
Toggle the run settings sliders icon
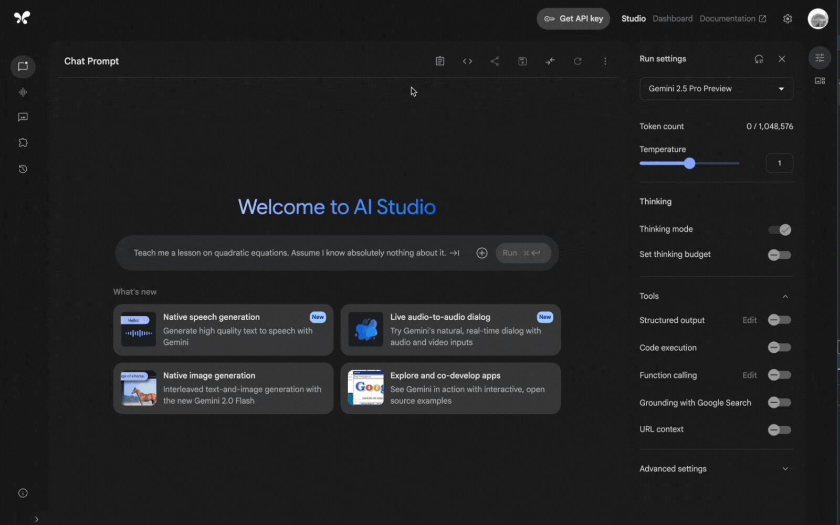820,58
